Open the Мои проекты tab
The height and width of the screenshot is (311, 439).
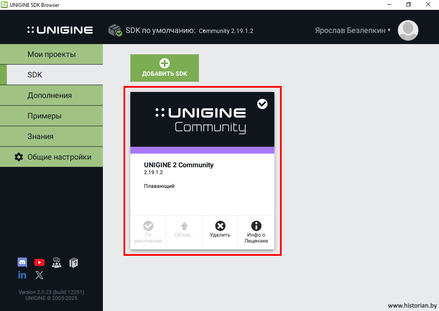click(x=51, y=54)
